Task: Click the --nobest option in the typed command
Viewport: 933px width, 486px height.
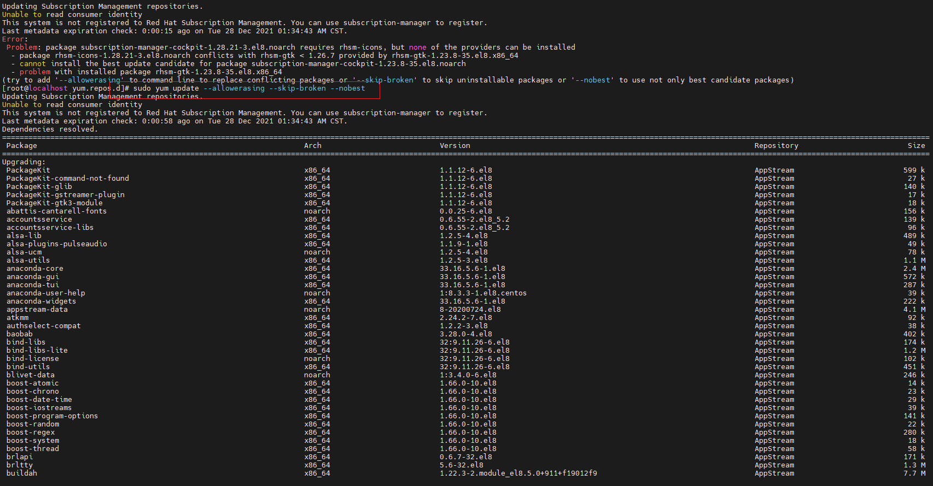Action: point(348,88)
